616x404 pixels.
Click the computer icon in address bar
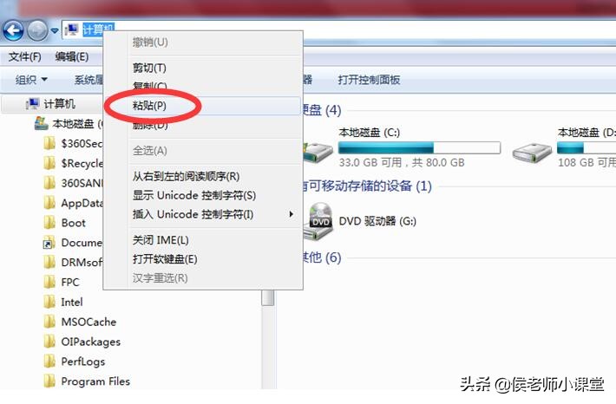tap(71, 29)
